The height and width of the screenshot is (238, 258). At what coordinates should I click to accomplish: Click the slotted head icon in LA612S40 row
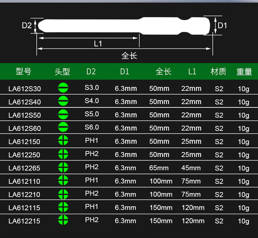coord(63,101)
